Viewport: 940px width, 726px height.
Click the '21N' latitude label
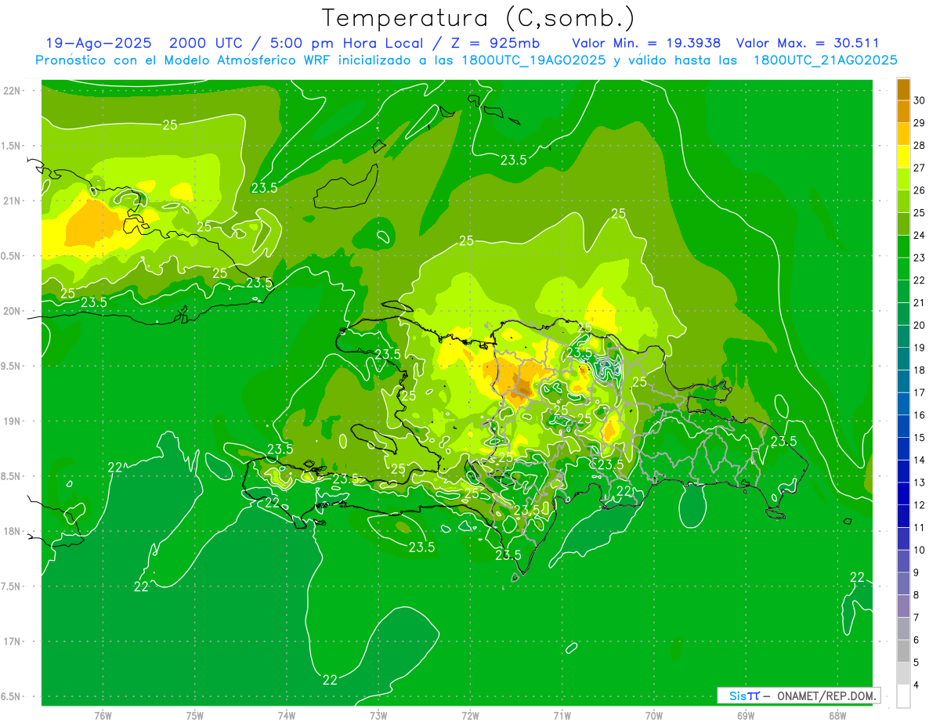point(13,200)
